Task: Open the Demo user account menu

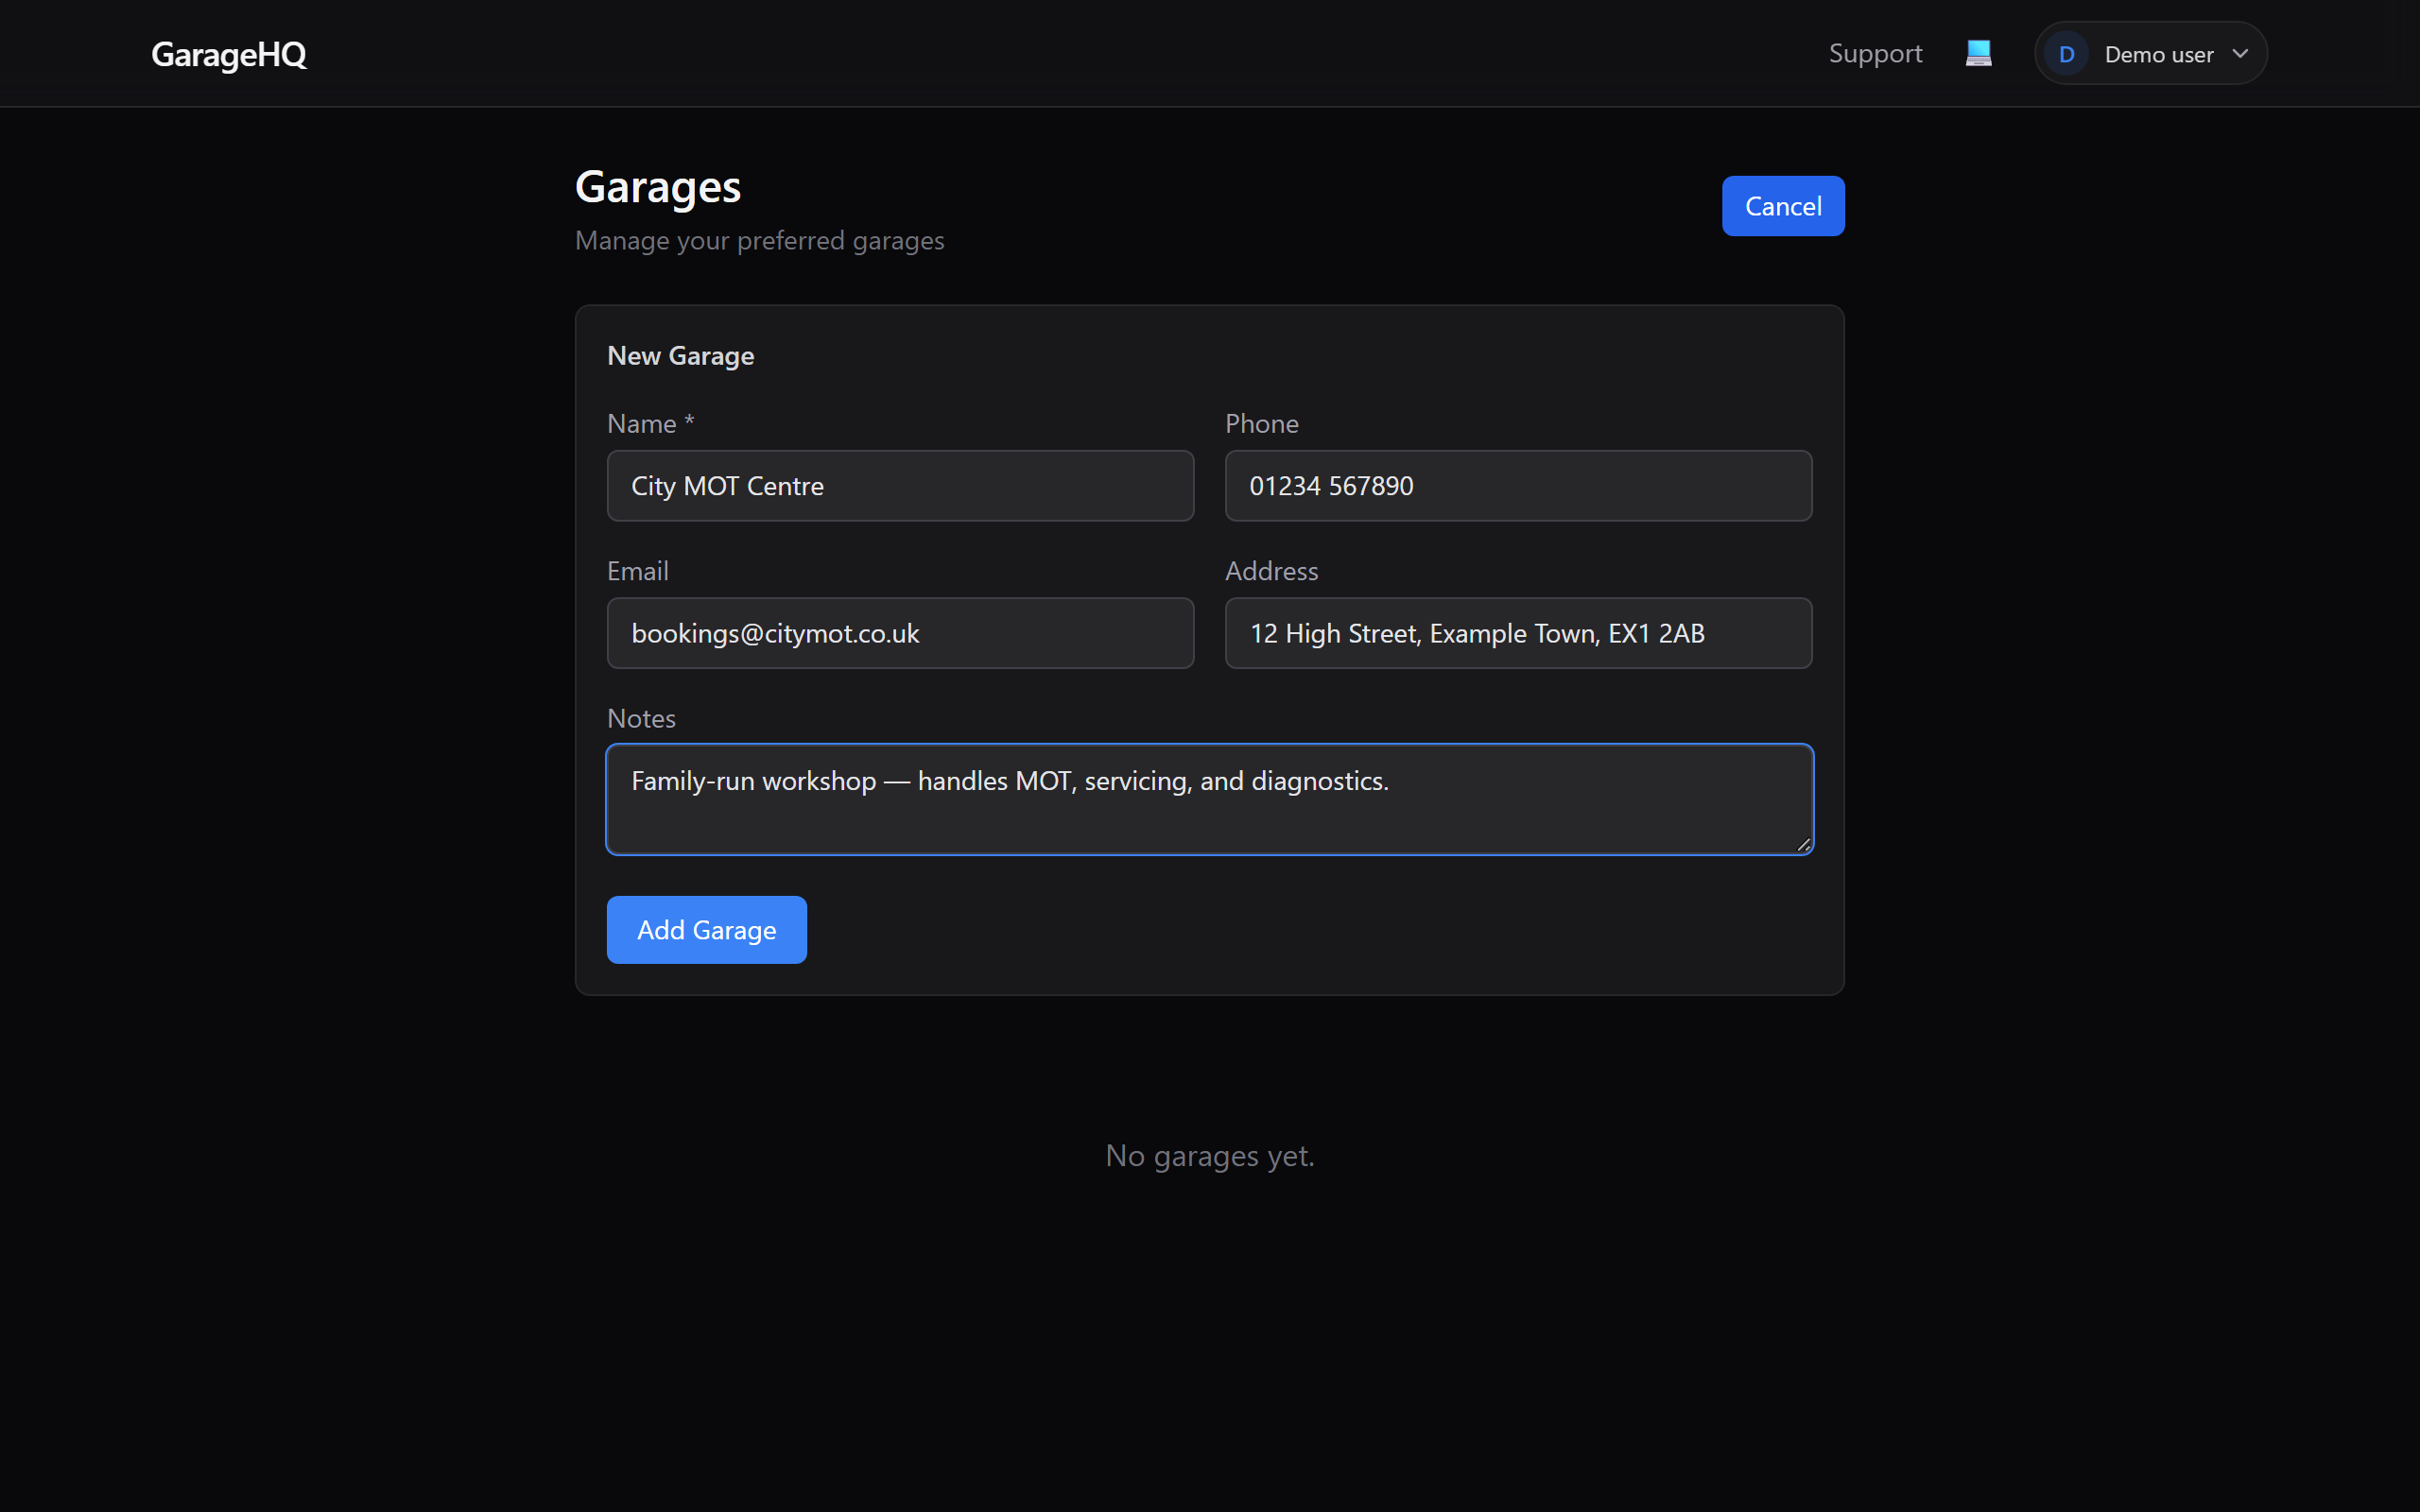Action: [x=2150, y=53]
